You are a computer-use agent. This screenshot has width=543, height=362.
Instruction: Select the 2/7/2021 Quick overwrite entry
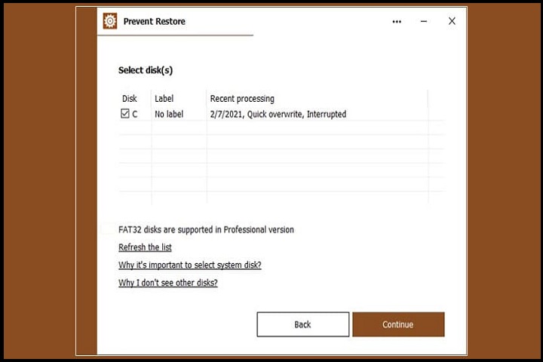pos(278,115)
